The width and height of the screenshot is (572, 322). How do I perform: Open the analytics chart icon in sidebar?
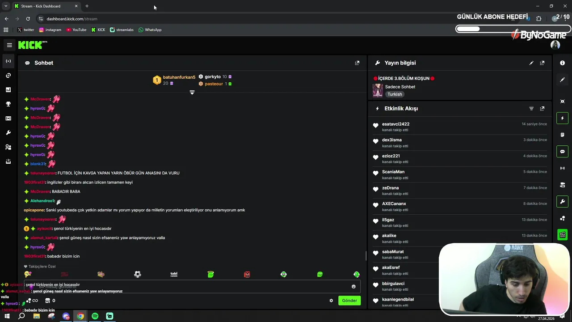pyautogui.click(x=8, y=90)
